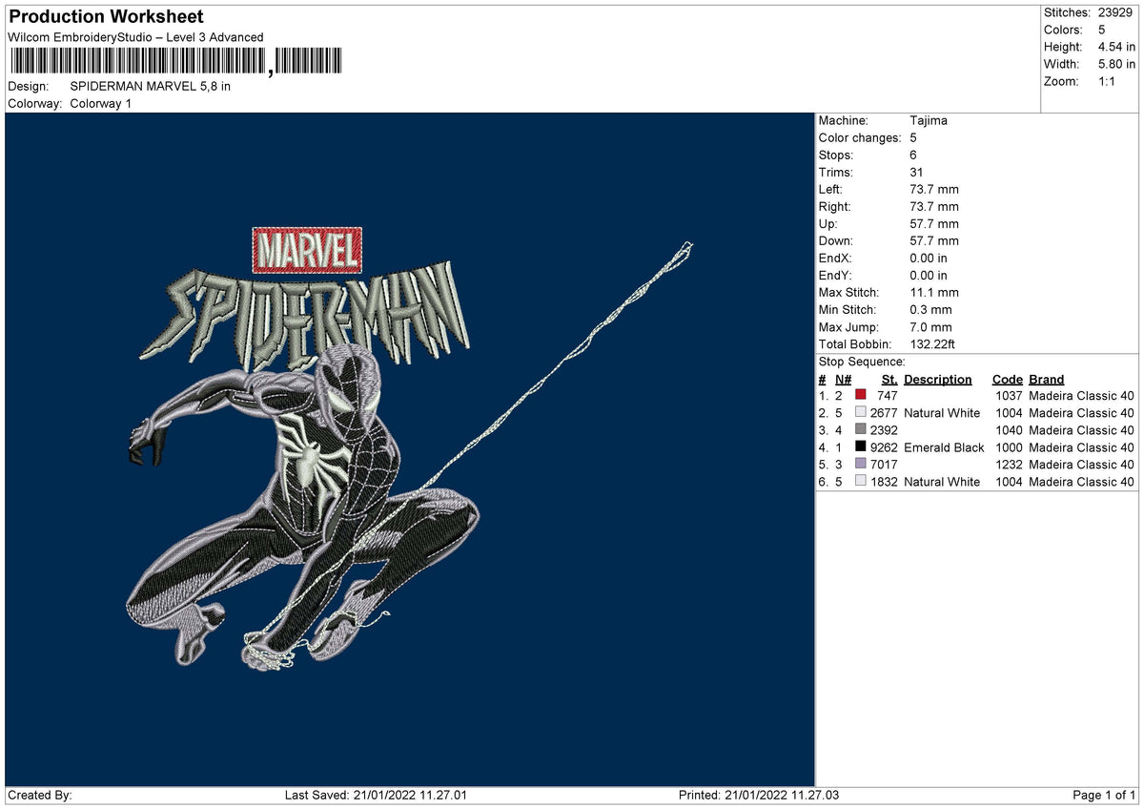Click the purple swatch for thread 7017
Viewport: 1144px width, 809px height.
[861, 465]
